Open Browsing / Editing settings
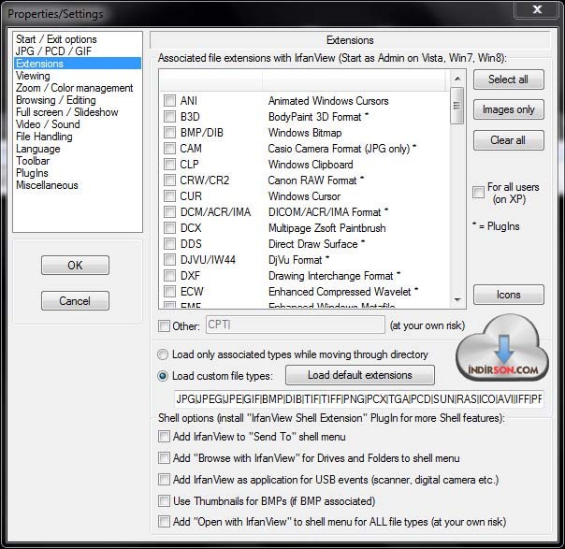 pos(55,100)
